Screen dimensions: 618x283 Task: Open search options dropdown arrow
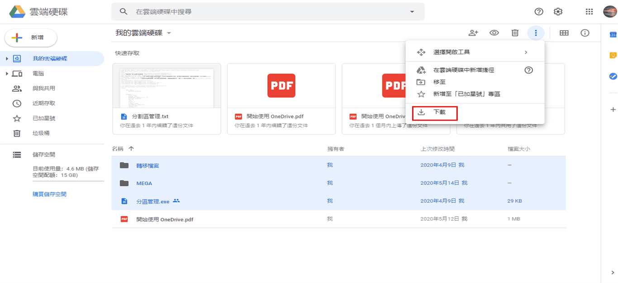pos(412,12)
